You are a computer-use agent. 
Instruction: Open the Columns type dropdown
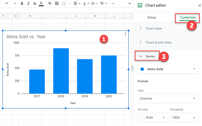[x=168, y=99]
